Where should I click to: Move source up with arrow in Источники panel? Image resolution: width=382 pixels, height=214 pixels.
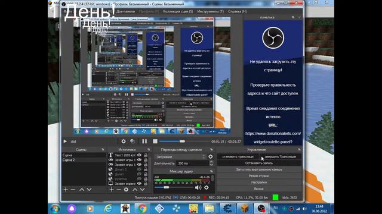click(135, 190)
